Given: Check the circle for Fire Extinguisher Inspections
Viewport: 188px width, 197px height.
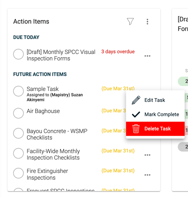Looking at the screenshot, I should click(19, 173).
